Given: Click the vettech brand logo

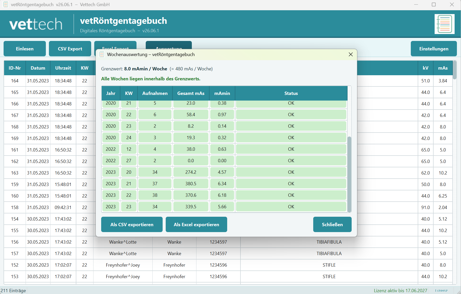Looking at the screenshot, I should tap(36, 24).
